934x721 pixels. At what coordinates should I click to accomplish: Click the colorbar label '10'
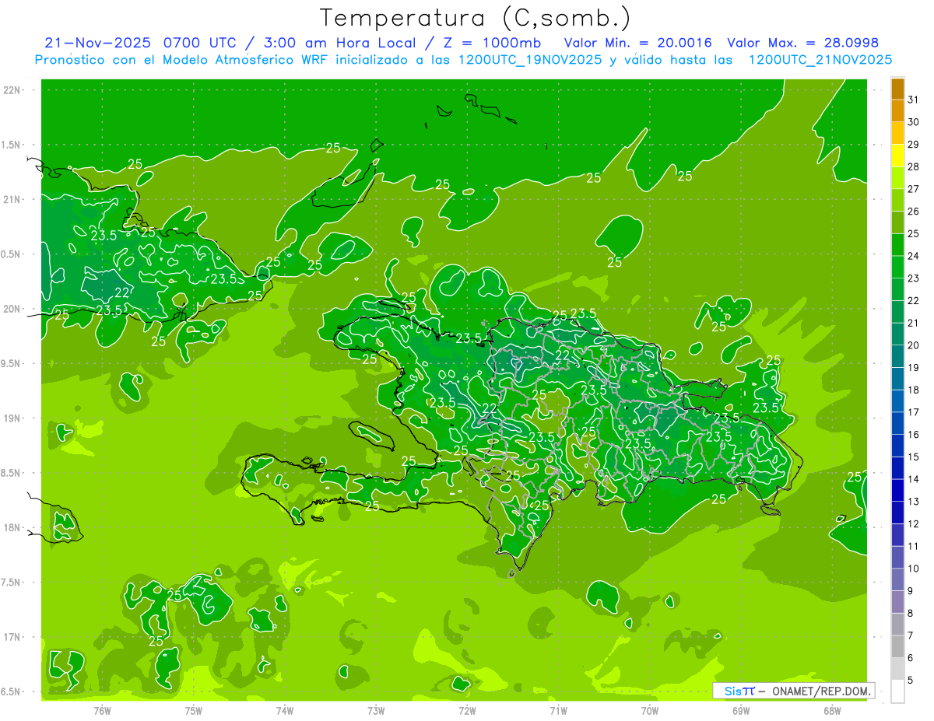[x=914, y=569]
